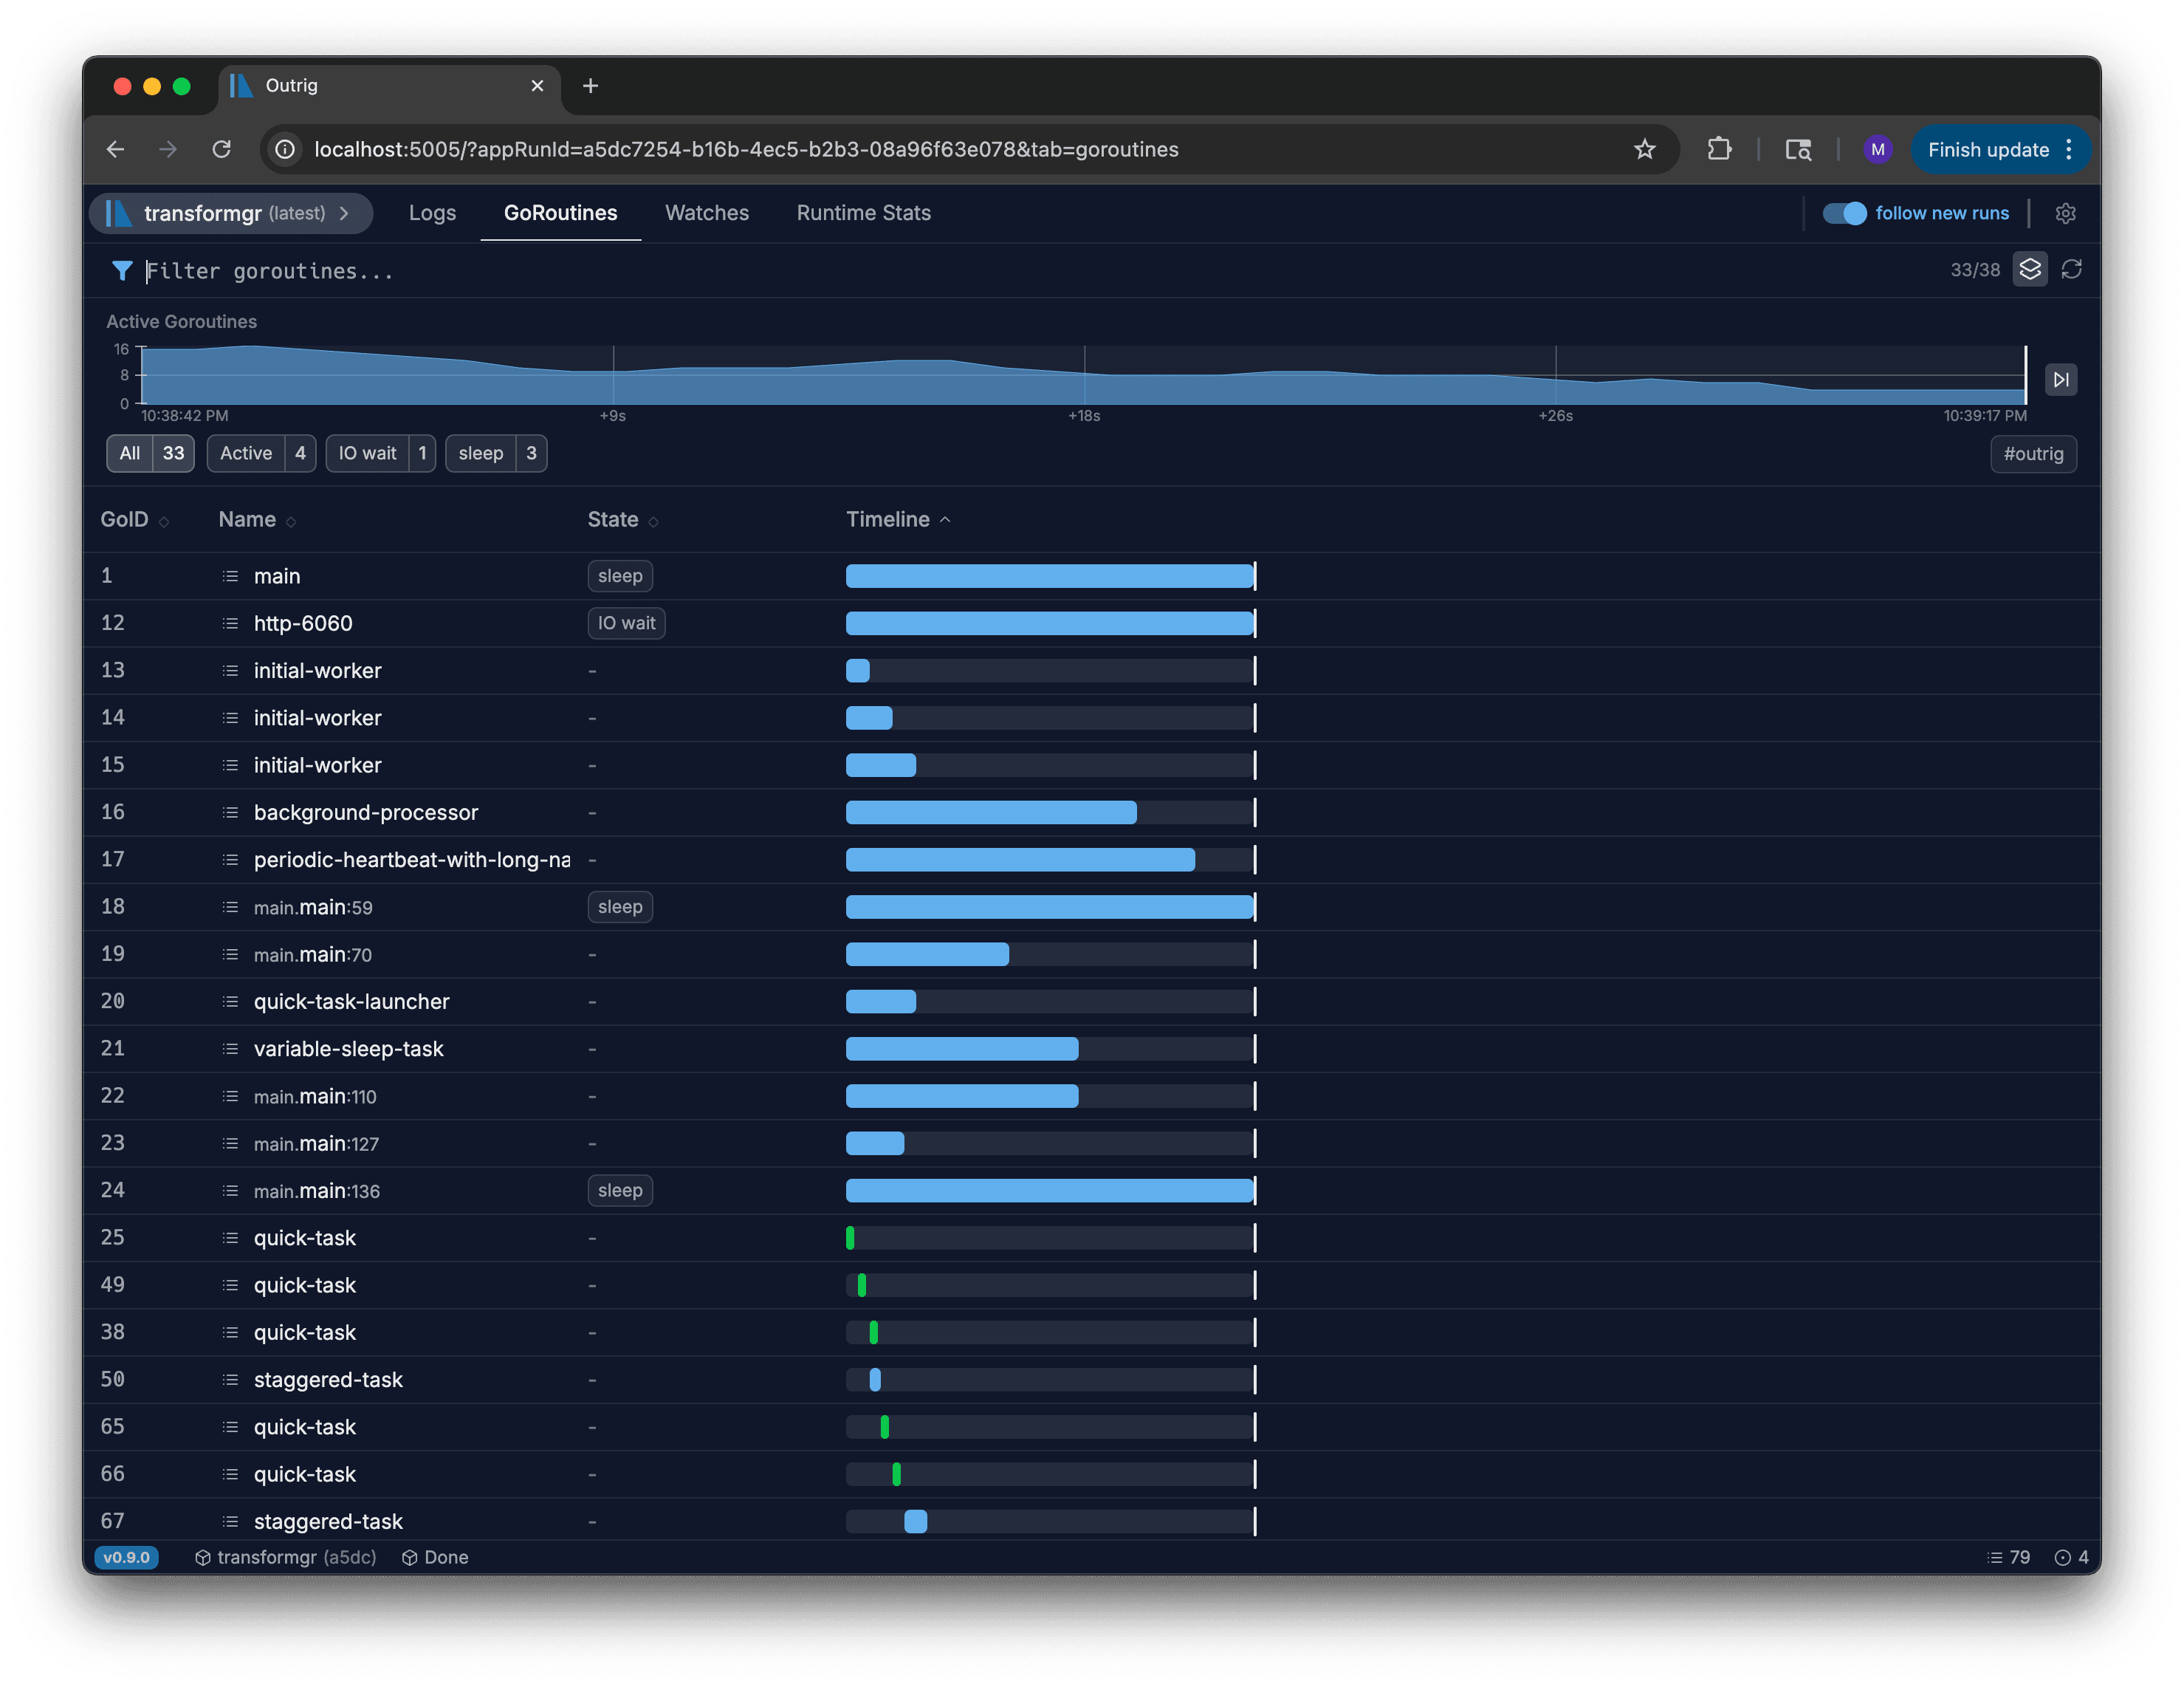Switch to the Logs tab
The width and height of the screenshot is (2184, 1684).
coord(432,213)
